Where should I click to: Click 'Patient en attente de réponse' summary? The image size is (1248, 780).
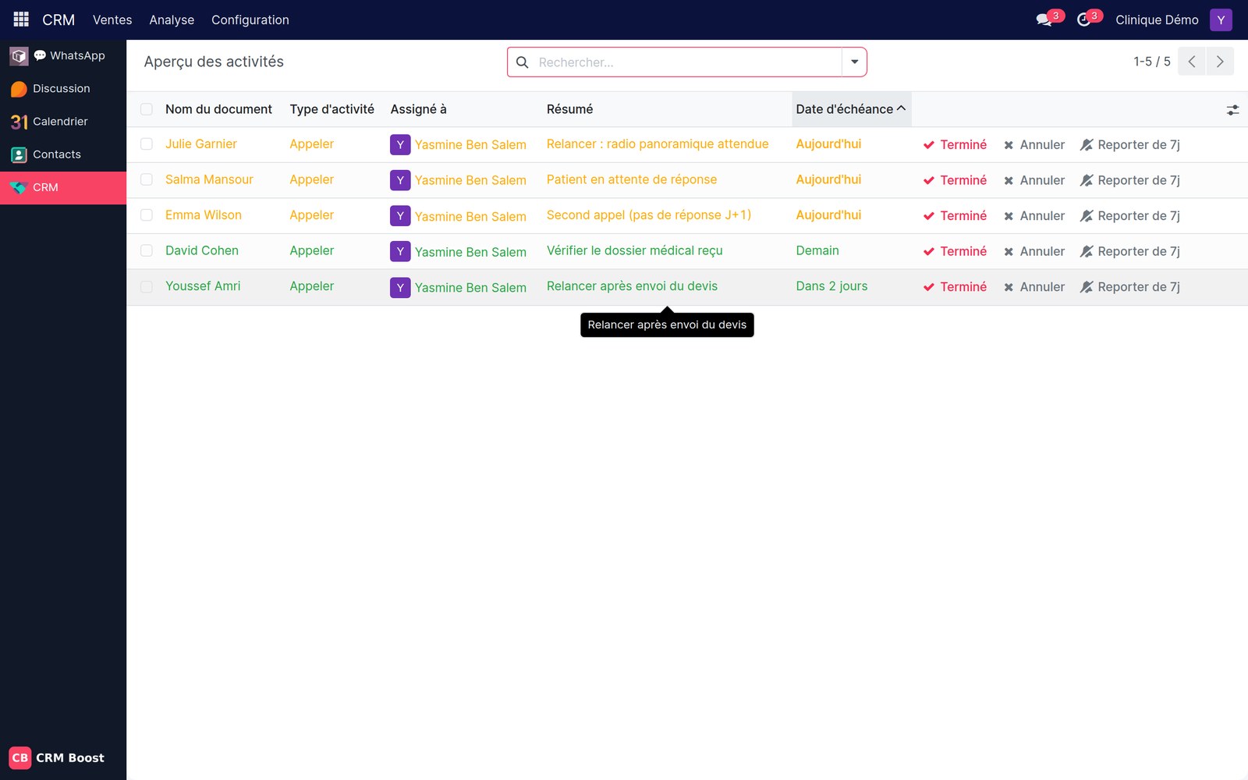632,179
